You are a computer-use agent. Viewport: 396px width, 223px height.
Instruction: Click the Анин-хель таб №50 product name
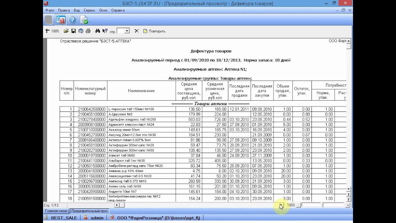125,186
